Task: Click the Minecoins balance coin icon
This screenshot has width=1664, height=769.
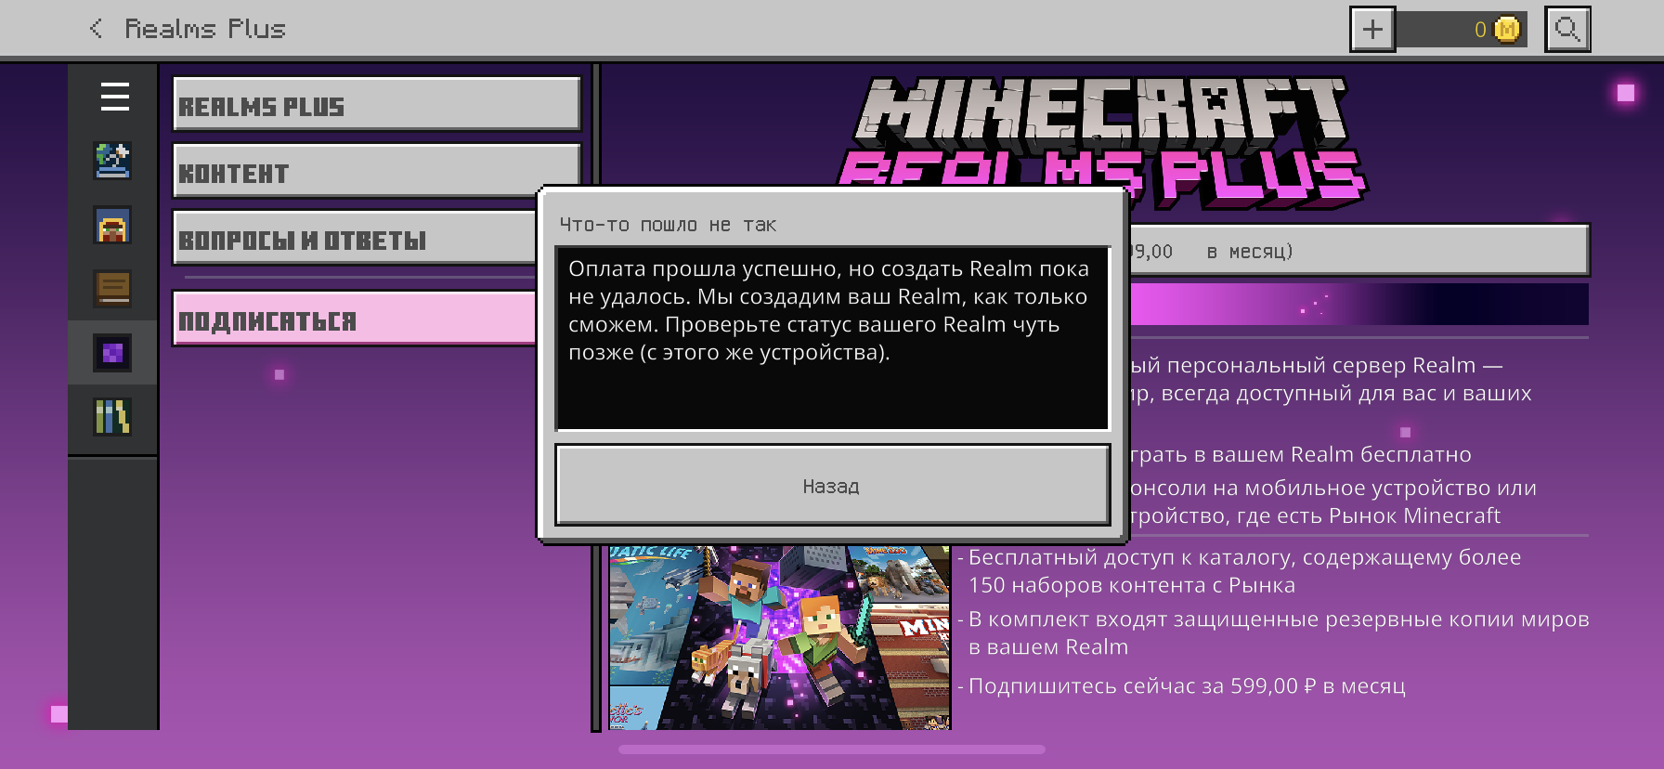Action: (1507, 30)
